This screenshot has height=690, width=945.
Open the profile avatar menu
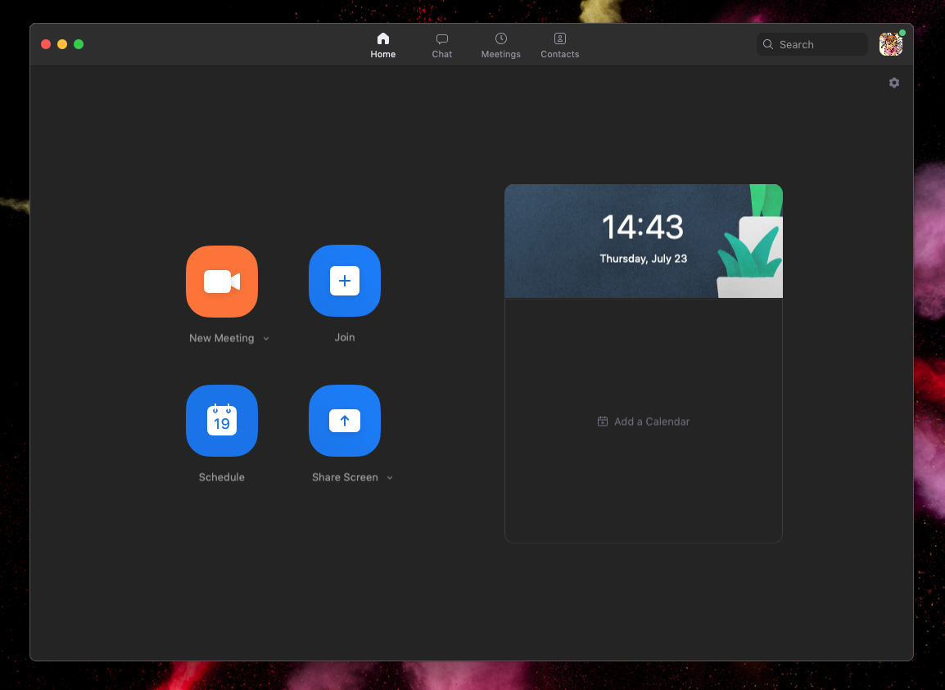point(891,44)
